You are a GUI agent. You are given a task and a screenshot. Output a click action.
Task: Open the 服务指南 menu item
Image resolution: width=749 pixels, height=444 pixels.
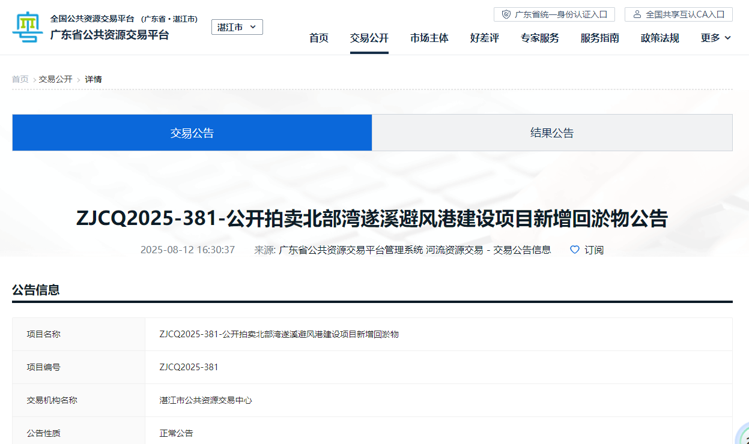pyautogui.click(x=600, y=38)
